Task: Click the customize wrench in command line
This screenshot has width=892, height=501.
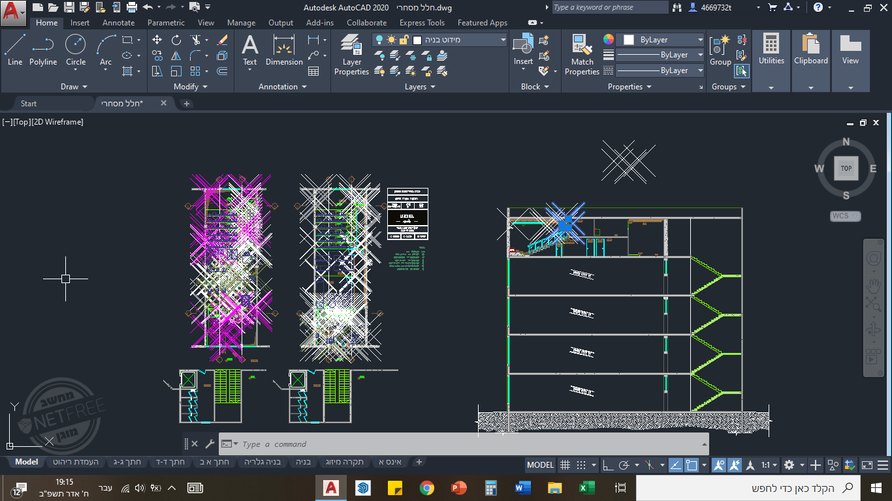Action: coord(210,444)
